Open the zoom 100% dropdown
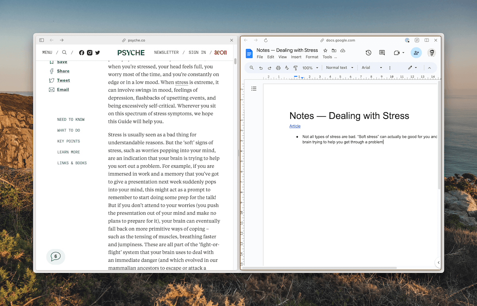 coord(310,68)
